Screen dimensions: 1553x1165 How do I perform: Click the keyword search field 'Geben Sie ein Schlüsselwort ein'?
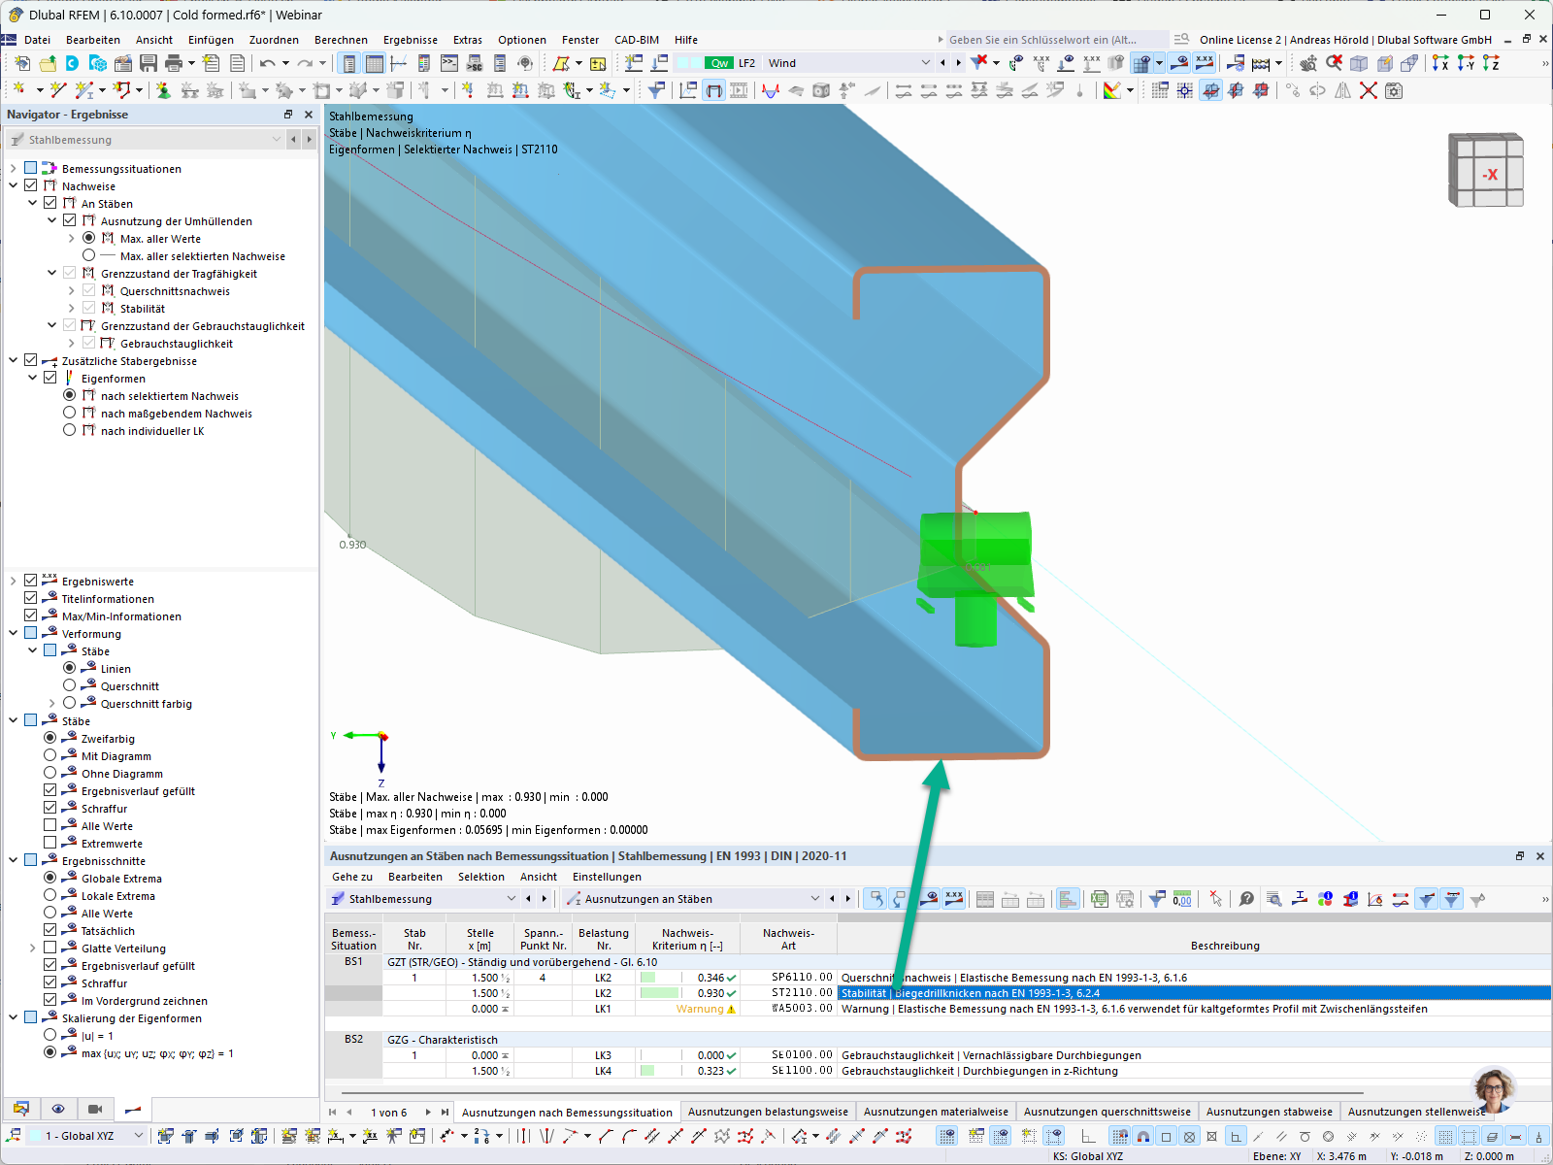pos(1056,40)
